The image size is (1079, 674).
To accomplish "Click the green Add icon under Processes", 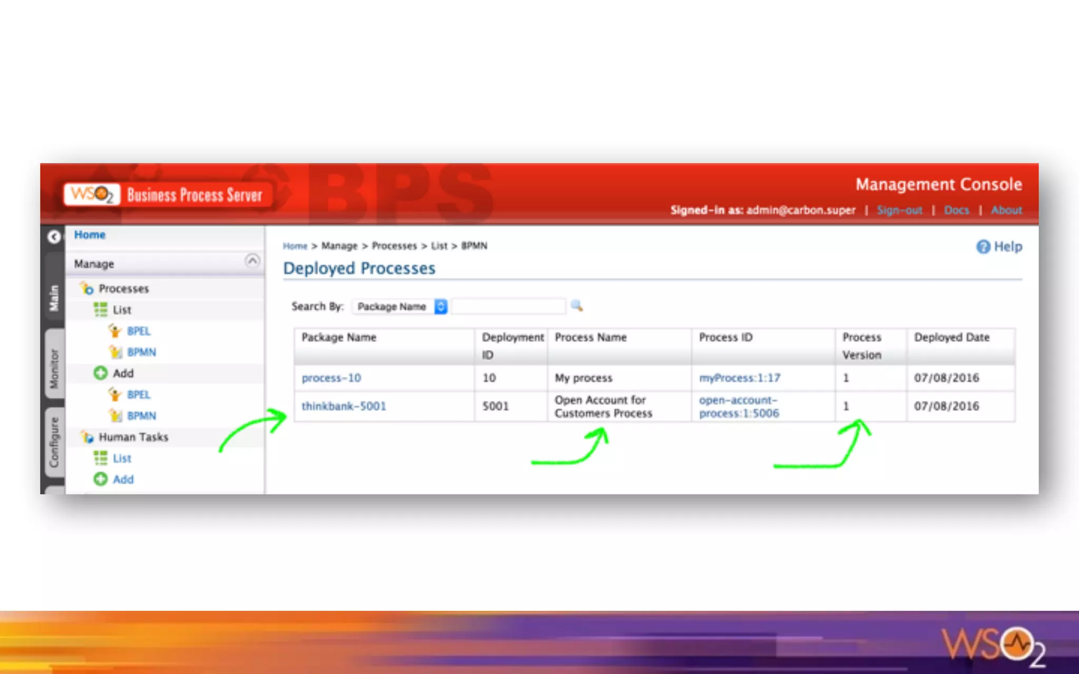I will tap(100, 373).
